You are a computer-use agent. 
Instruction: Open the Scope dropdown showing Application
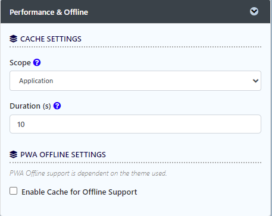(x=135, y=81)
